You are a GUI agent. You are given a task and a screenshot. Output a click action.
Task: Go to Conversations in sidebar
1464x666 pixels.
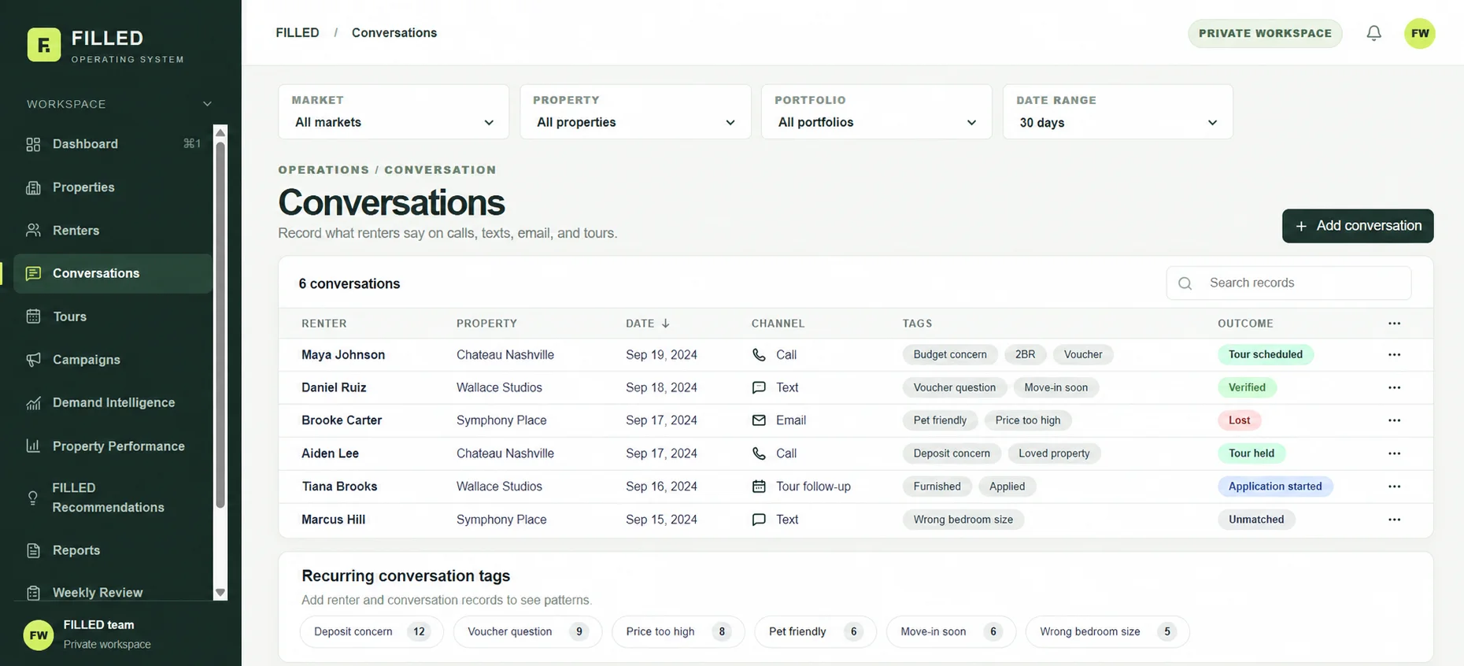pos(113,273)
